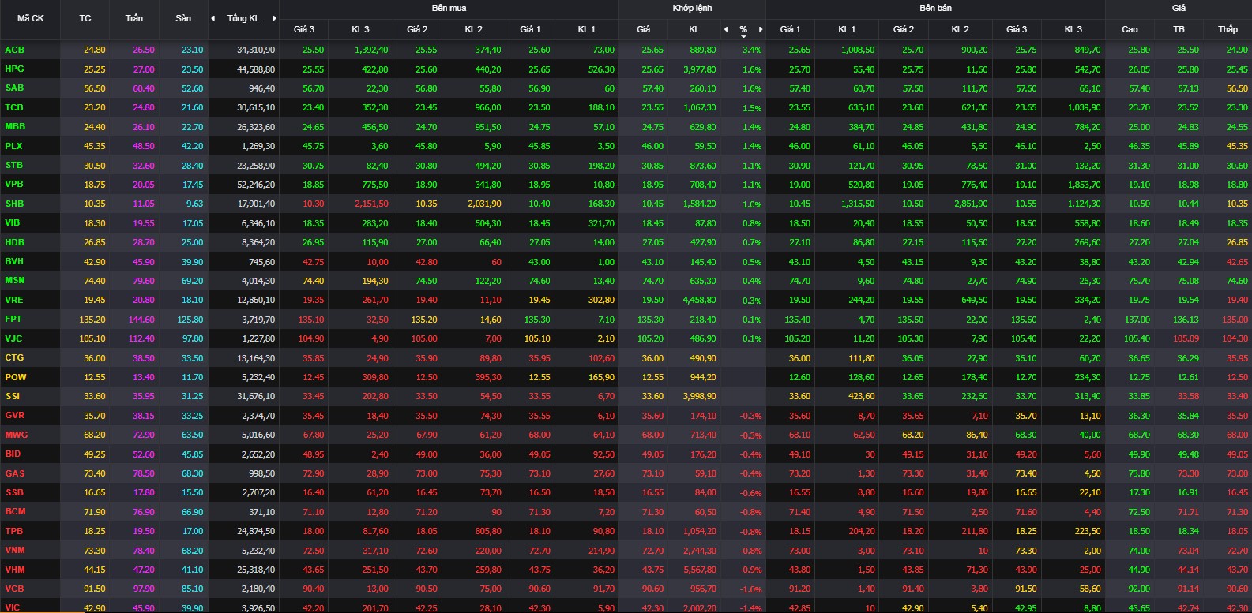Click ACB total volume 34,310,90

point(256,50)
